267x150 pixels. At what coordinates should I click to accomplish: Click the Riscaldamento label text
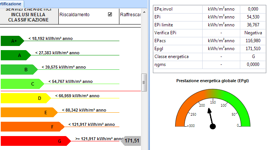(x=75, y=15)
